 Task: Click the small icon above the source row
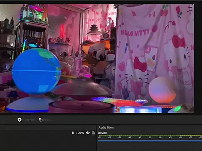(94, 127)
